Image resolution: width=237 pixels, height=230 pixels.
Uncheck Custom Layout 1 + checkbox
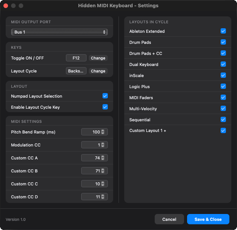click(223, 130)
